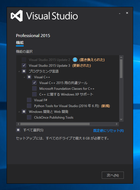Click the (更新された) status text

pos(82,65)
